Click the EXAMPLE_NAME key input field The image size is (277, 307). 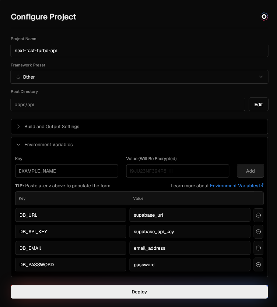[67, 171]
